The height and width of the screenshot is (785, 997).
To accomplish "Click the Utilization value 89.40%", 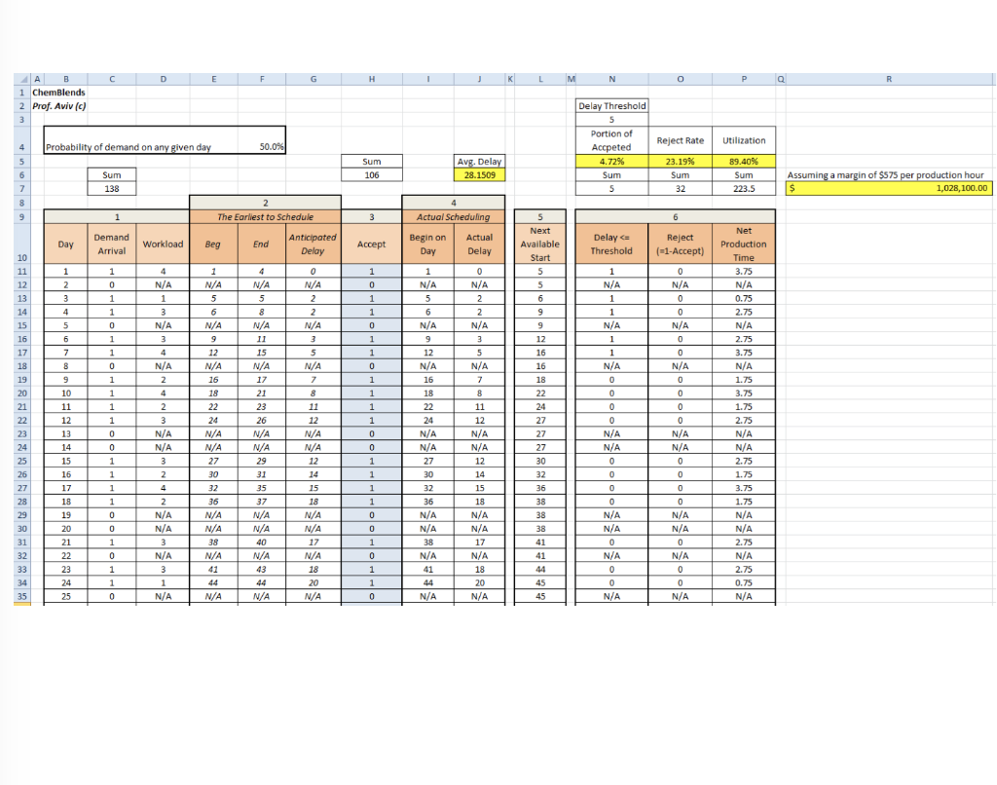I will click(744, 161).
